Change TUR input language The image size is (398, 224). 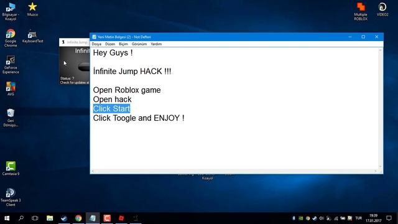coord(359,218)
